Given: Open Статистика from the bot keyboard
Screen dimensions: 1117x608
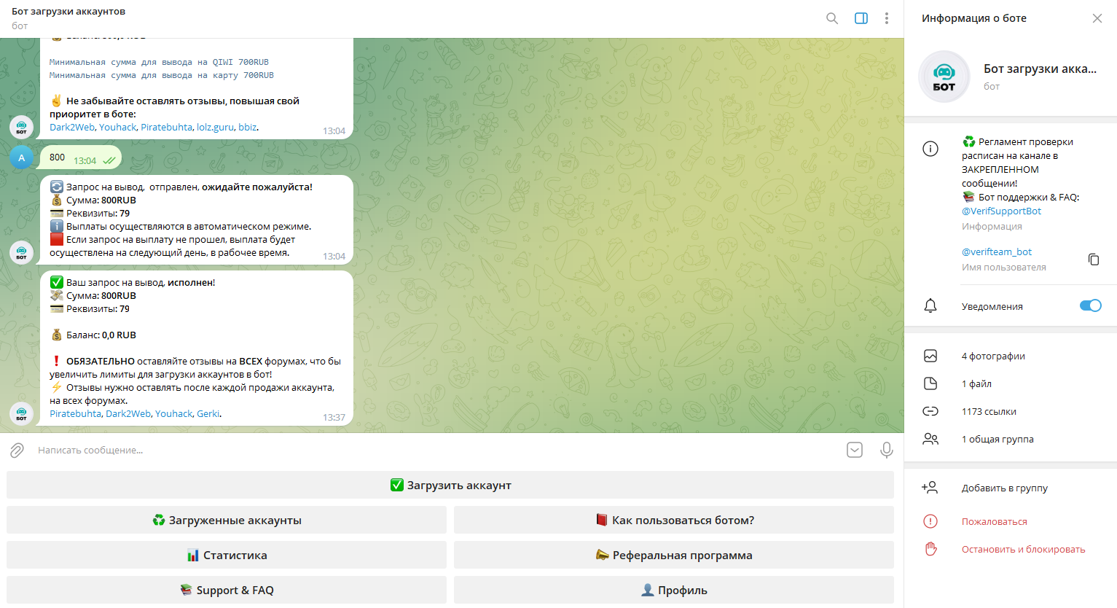Looking at the screenshot, I should tap(227, 556).
